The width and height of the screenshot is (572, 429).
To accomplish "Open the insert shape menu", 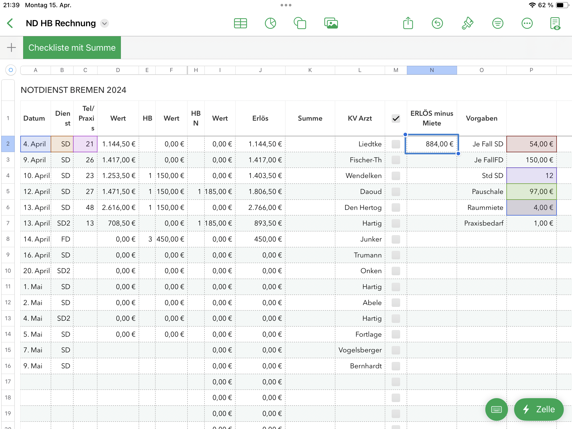I will [300, 23].
